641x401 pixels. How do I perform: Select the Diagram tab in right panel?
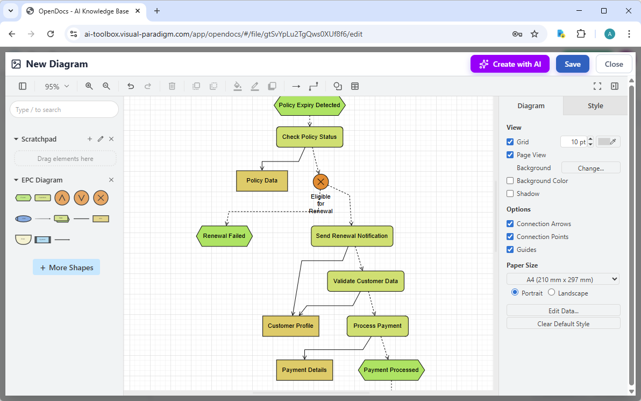point(530,105)
